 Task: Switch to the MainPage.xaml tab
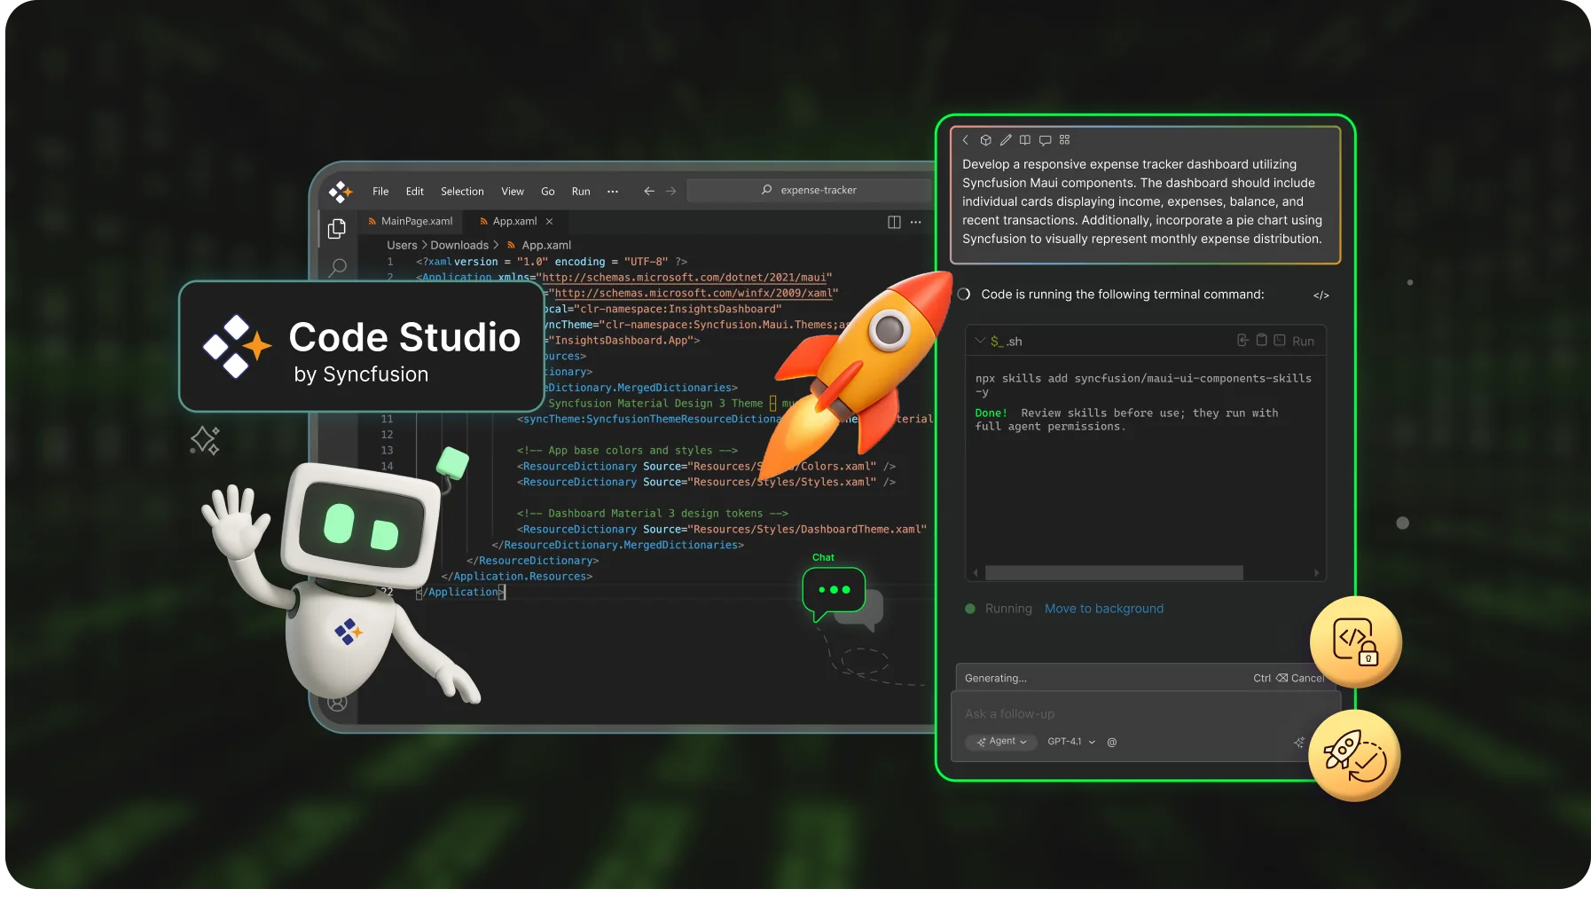click(x=410, y=222)
